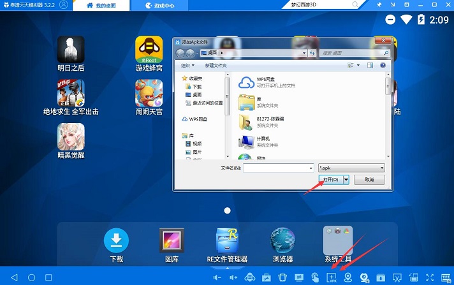Tap the Android home circle button
454x285 pixels.
click(x=31, y=277)
